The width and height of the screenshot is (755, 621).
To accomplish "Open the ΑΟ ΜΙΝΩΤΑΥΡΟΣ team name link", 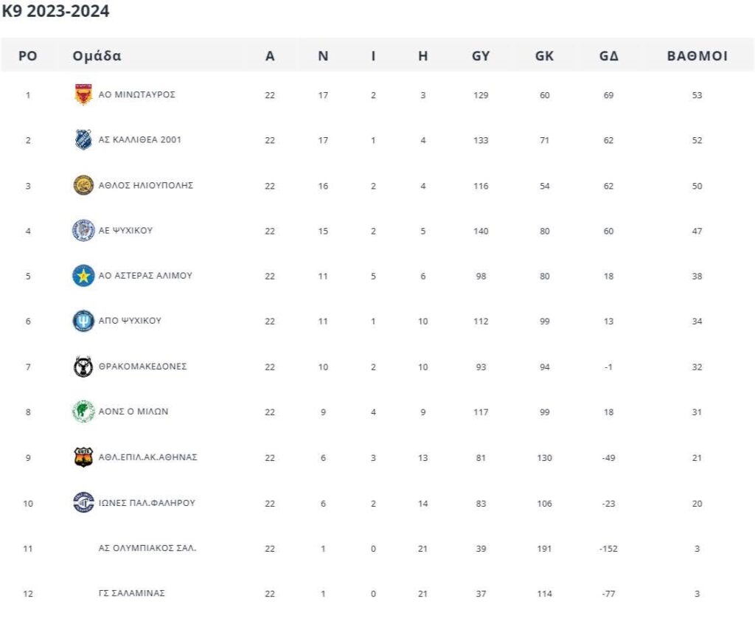I will [x=137, y=94].
